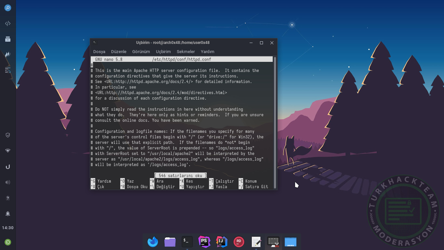Click the ^O Yaz nano shortcut
The height and width of the screenshot is (250, 444).
point(127,181)
